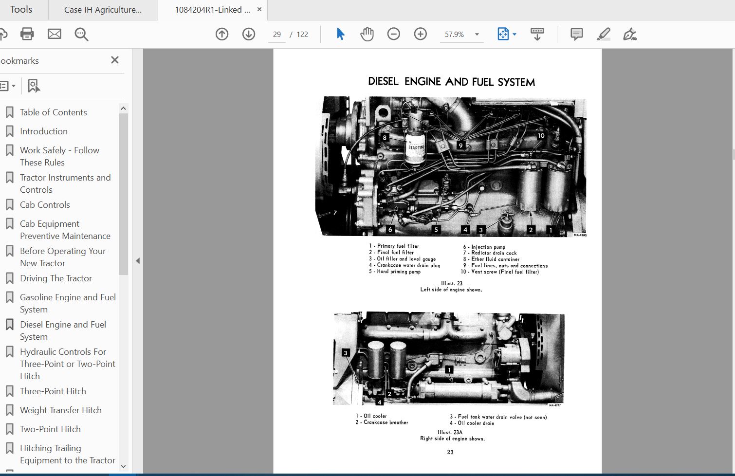Jump to the Three-Point Hitch bookmark
This screenshot has width=735, height=476.
(x=53, y=391)
